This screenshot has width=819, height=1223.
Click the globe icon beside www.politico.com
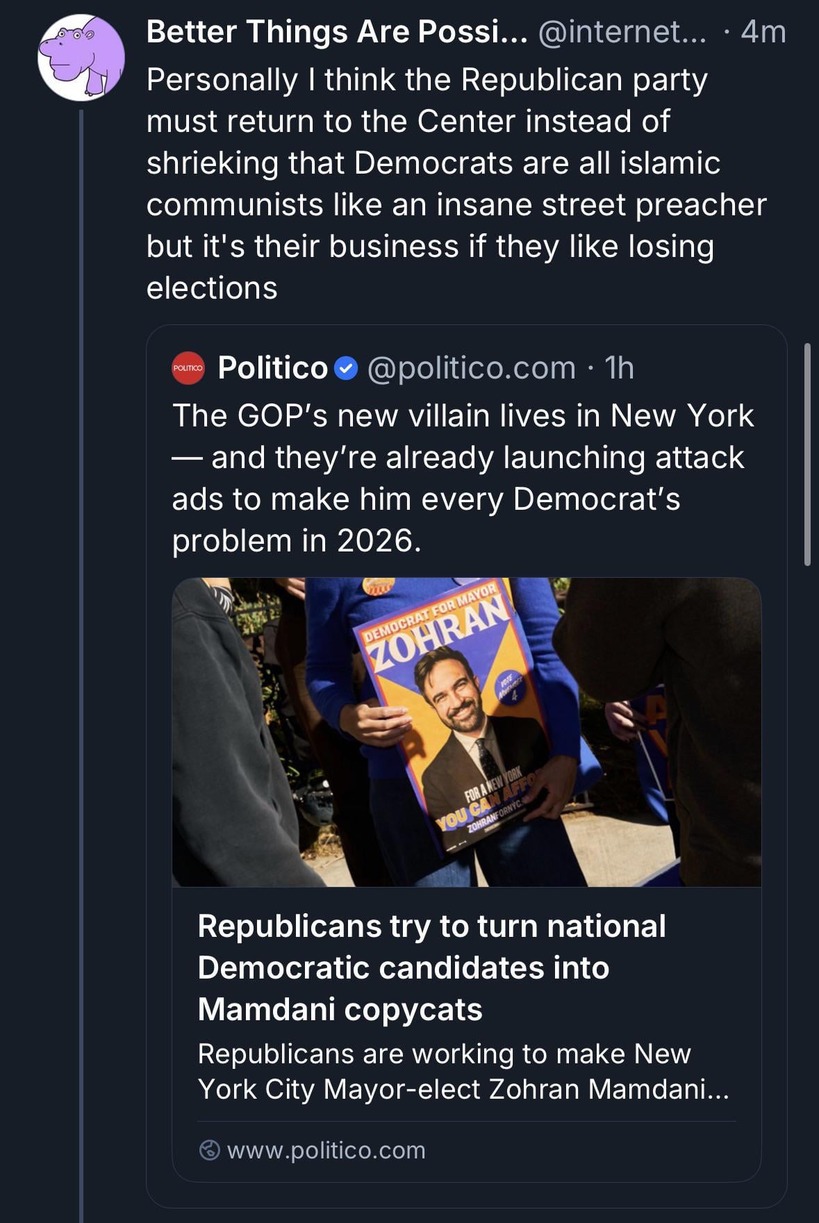pos(210,1150)
